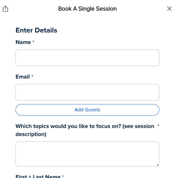Select the topics to focus on text area

[x=87, y=154]
